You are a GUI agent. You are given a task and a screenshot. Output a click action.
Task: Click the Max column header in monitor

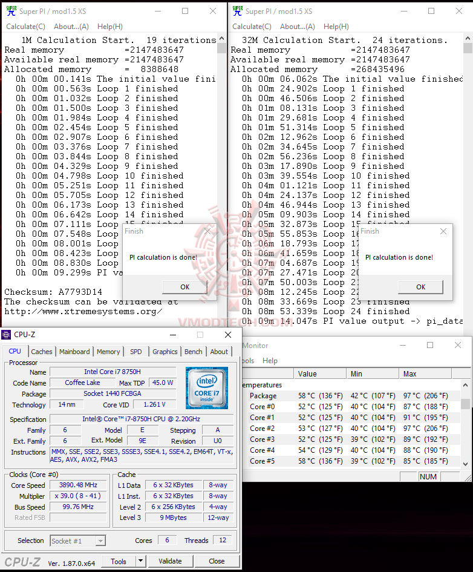(x=425, y=373)
